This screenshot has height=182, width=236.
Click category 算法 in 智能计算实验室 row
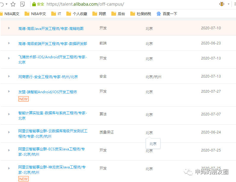[x=103, y=114]
